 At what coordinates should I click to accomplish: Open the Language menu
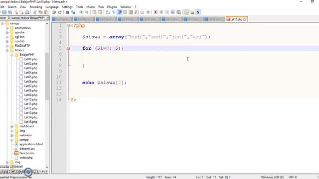(52, 7)
